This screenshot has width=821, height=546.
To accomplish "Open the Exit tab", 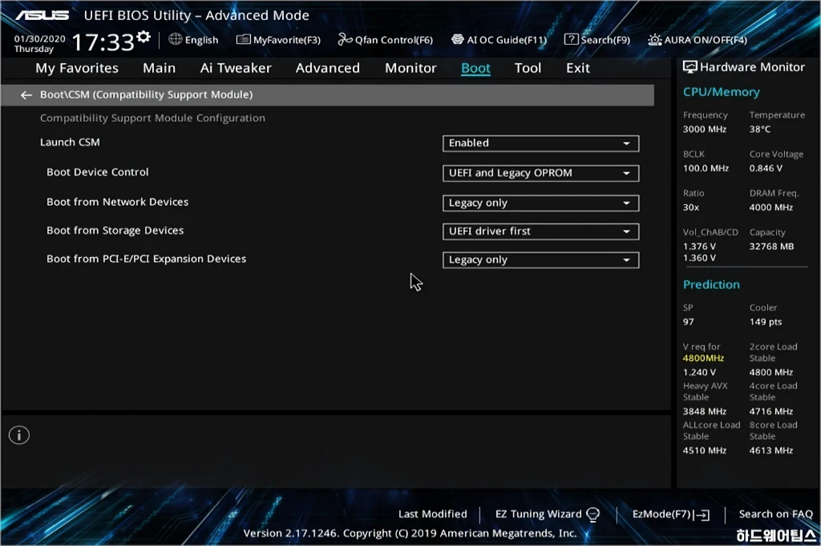I will point(578,68).
